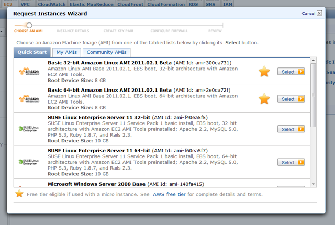Image resolution: width=335 pixels, height=225 pixels.
Task: Open the SNS service tab
Action: point(210,4)
